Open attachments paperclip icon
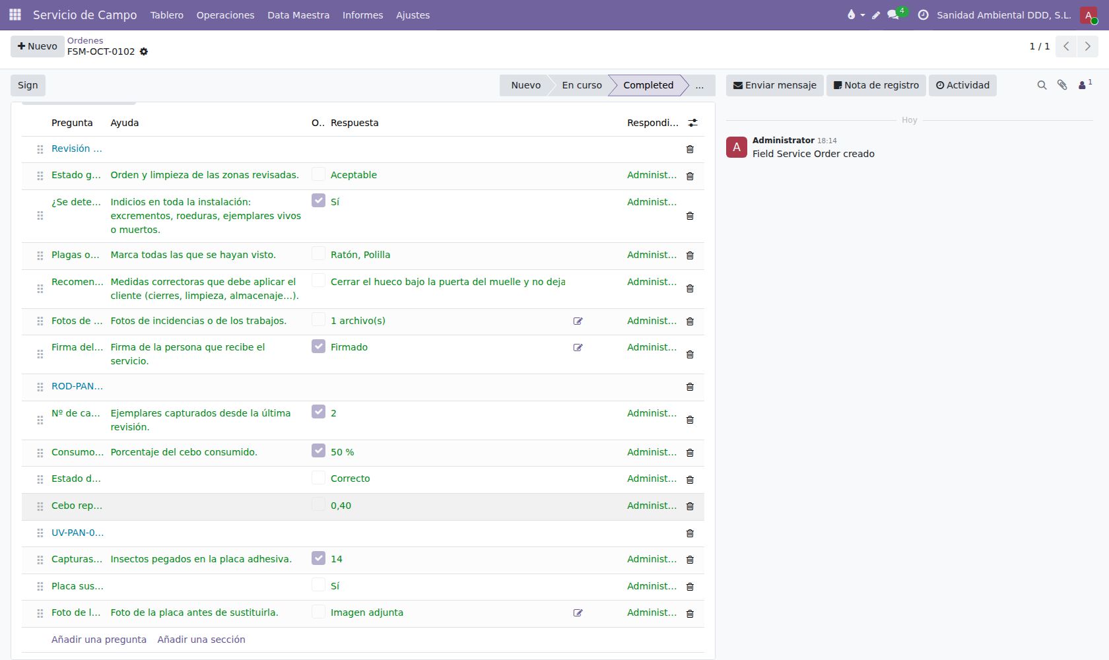This screenshot has width=1109, height=660. pyautogui.click(x=1062, y=85)
